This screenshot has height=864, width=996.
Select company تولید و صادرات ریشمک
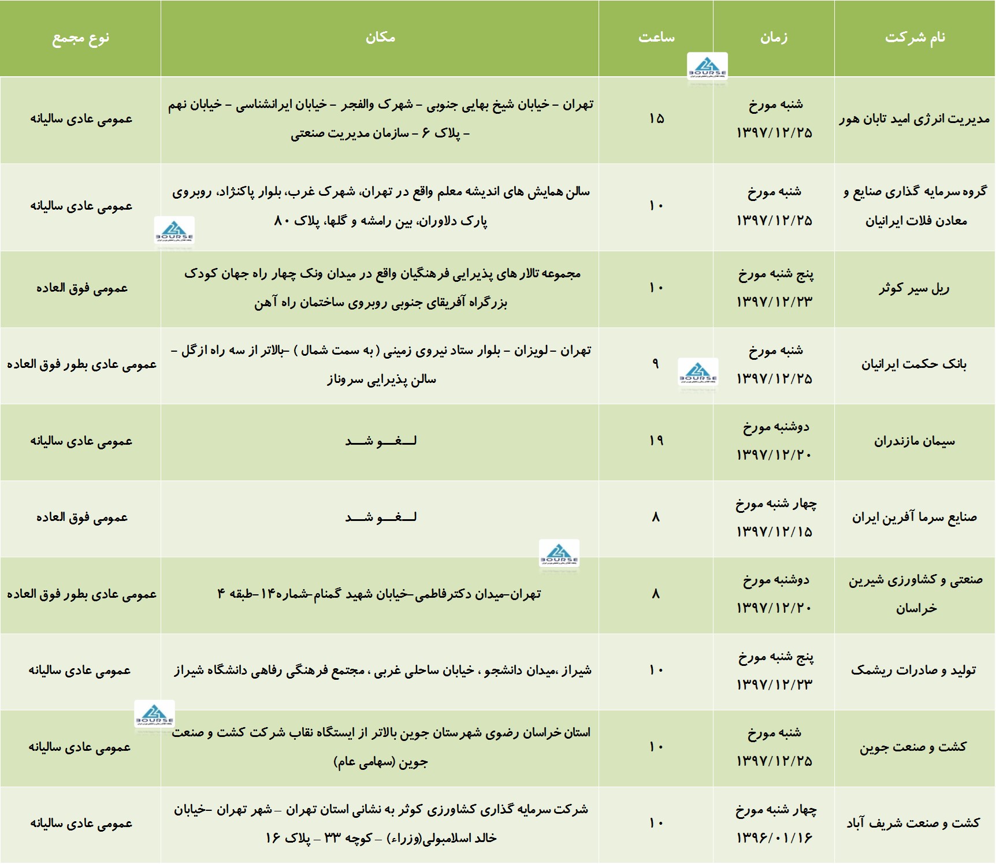tap(915, 671)
